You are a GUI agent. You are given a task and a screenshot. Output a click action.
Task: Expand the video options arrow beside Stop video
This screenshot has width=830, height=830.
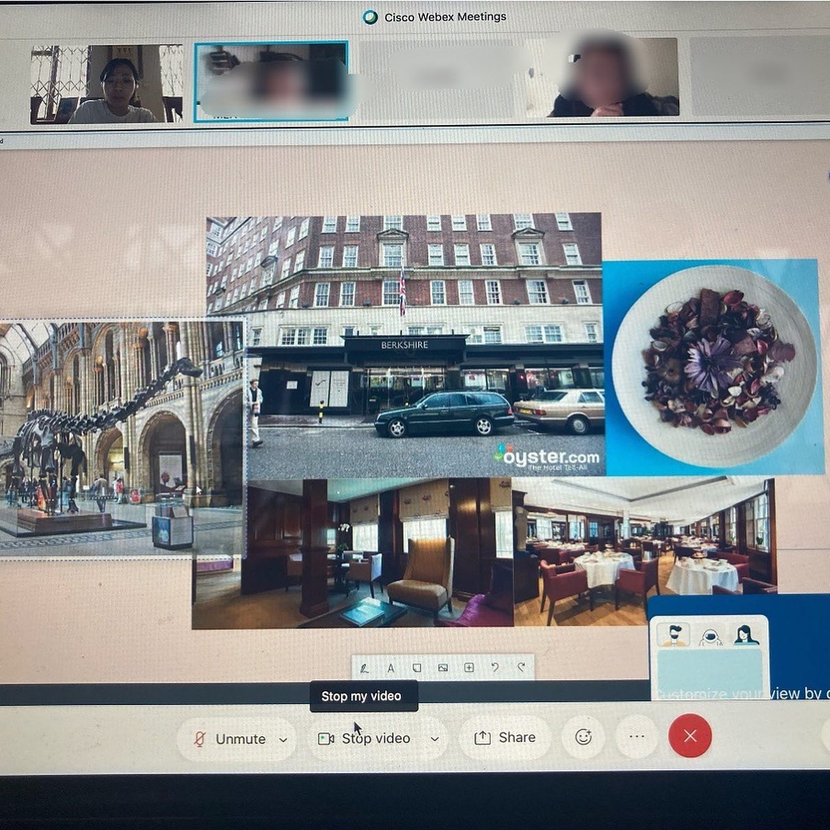(435, 739)
